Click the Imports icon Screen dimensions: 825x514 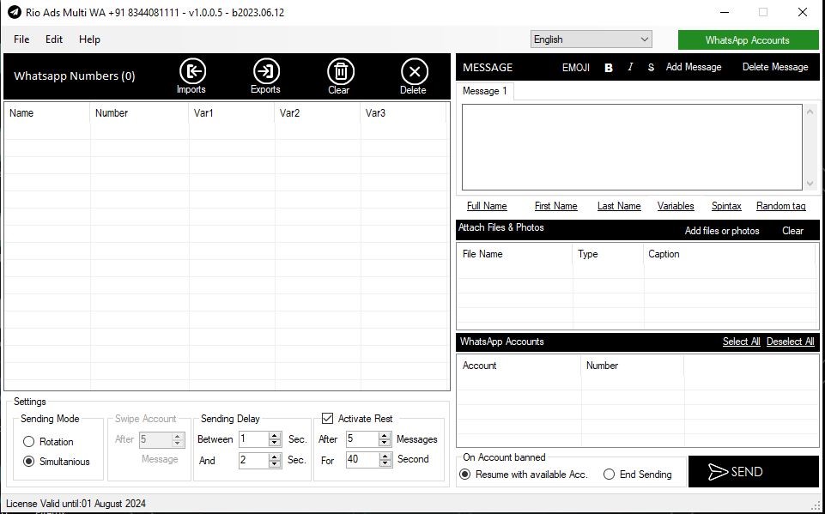(x=191, y=72)
